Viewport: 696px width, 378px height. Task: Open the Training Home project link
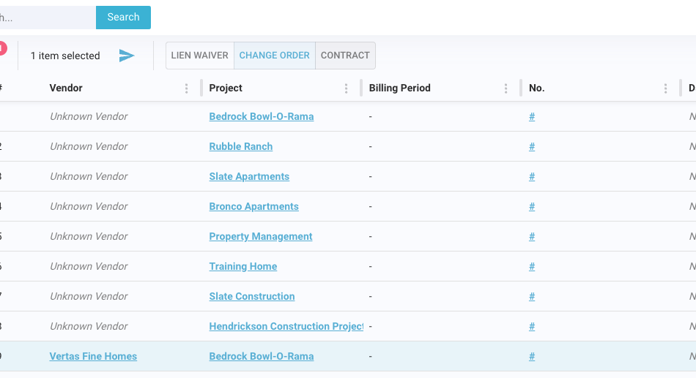243,267
